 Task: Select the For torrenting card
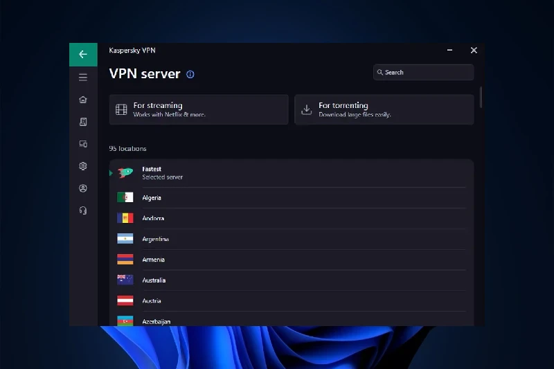pos(384,109)
